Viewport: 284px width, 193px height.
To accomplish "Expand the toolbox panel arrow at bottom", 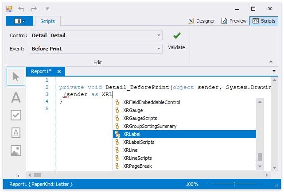I will click(17, 176).
